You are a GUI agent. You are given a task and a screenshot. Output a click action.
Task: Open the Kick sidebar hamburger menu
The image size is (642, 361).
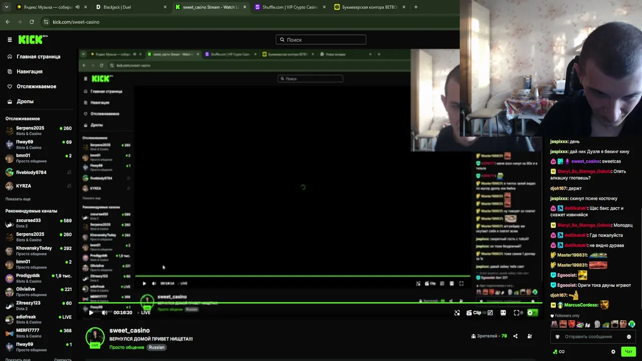point(10,40)
